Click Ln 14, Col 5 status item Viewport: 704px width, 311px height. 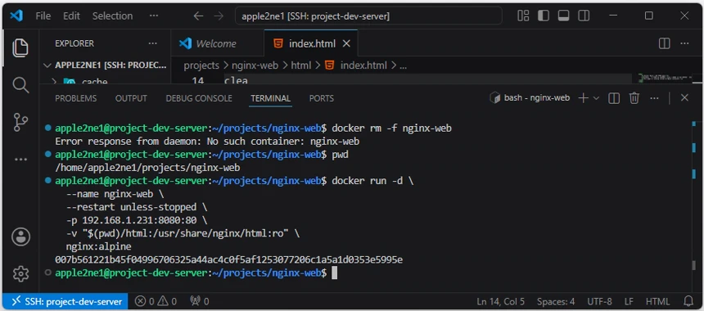coord(501,301)
